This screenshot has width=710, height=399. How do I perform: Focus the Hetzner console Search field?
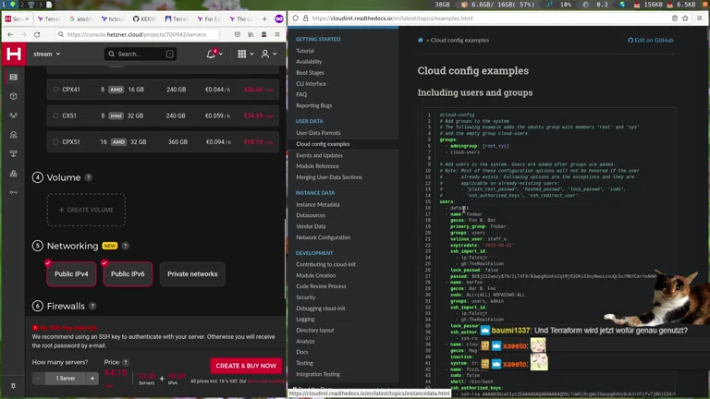pyautogui.click(x=140, y=54)
